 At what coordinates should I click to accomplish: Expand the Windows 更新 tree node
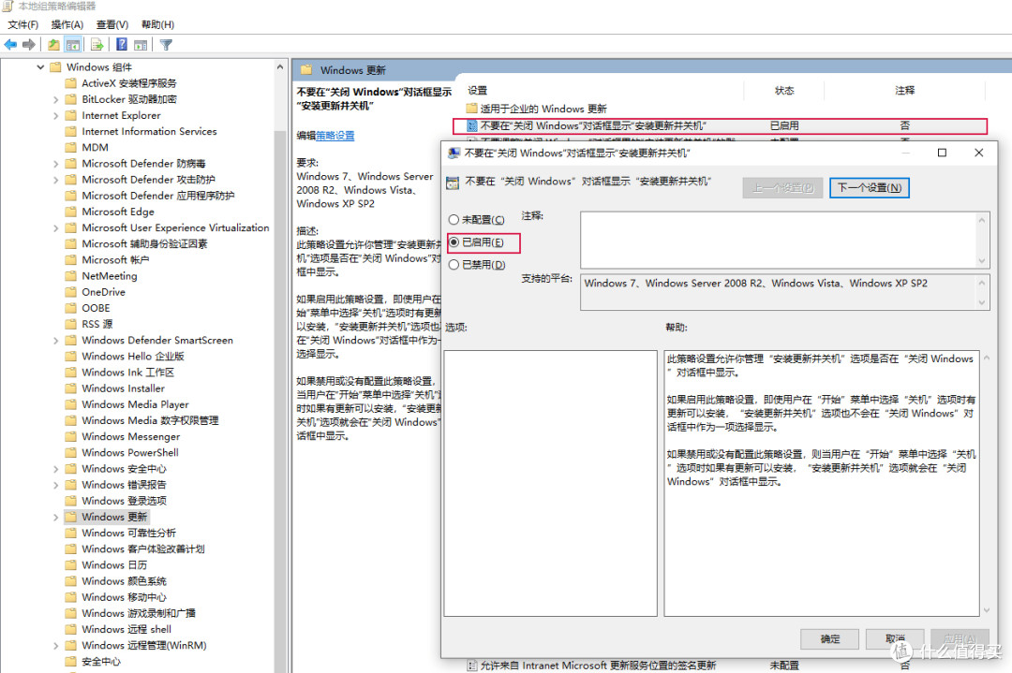click(55, 517)
